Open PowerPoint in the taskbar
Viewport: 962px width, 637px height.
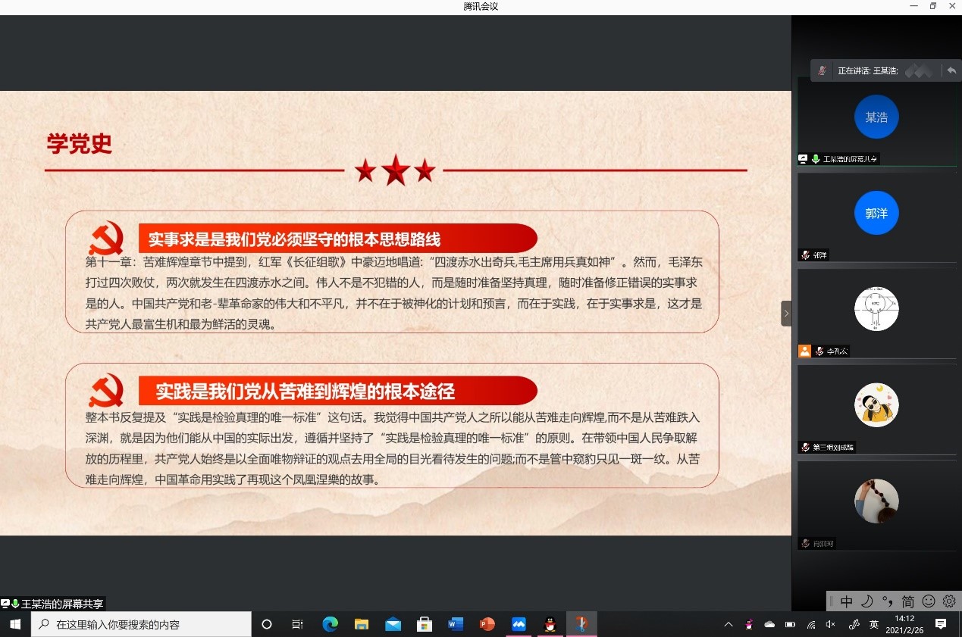tap(487, 625)
